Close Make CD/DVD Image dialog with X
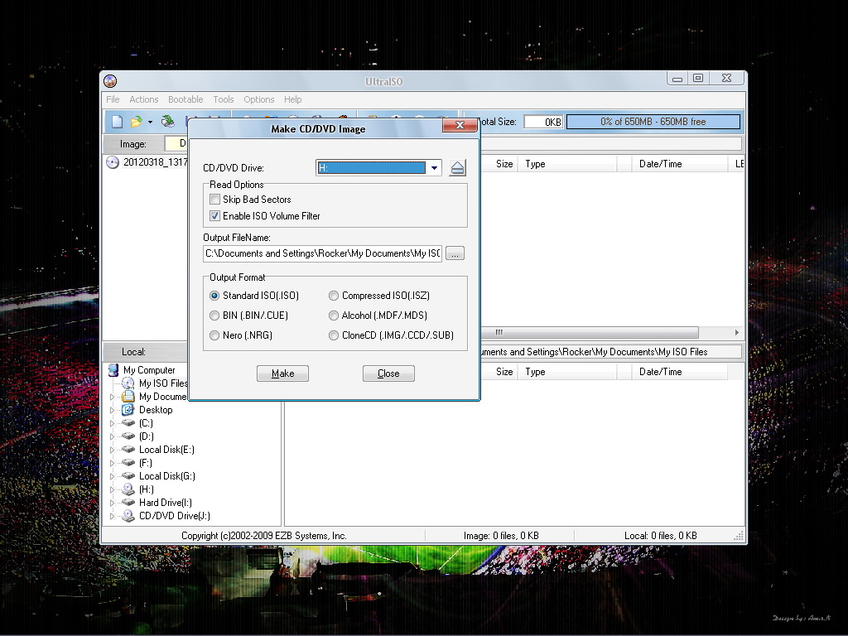Screen dimensions: 848x636 coord(460,125)
